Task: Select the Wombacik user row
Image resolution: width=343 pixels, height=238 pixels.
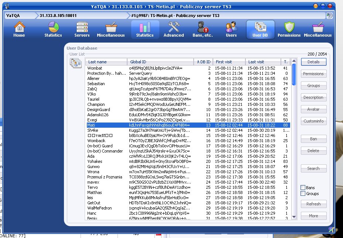Action: tap(189, 141)
